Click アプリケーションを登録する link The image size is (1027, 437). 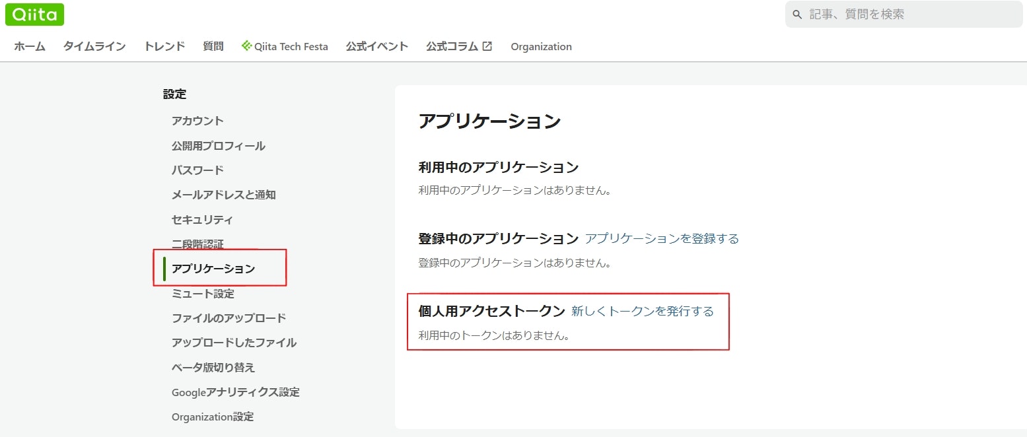coord(662,238)
